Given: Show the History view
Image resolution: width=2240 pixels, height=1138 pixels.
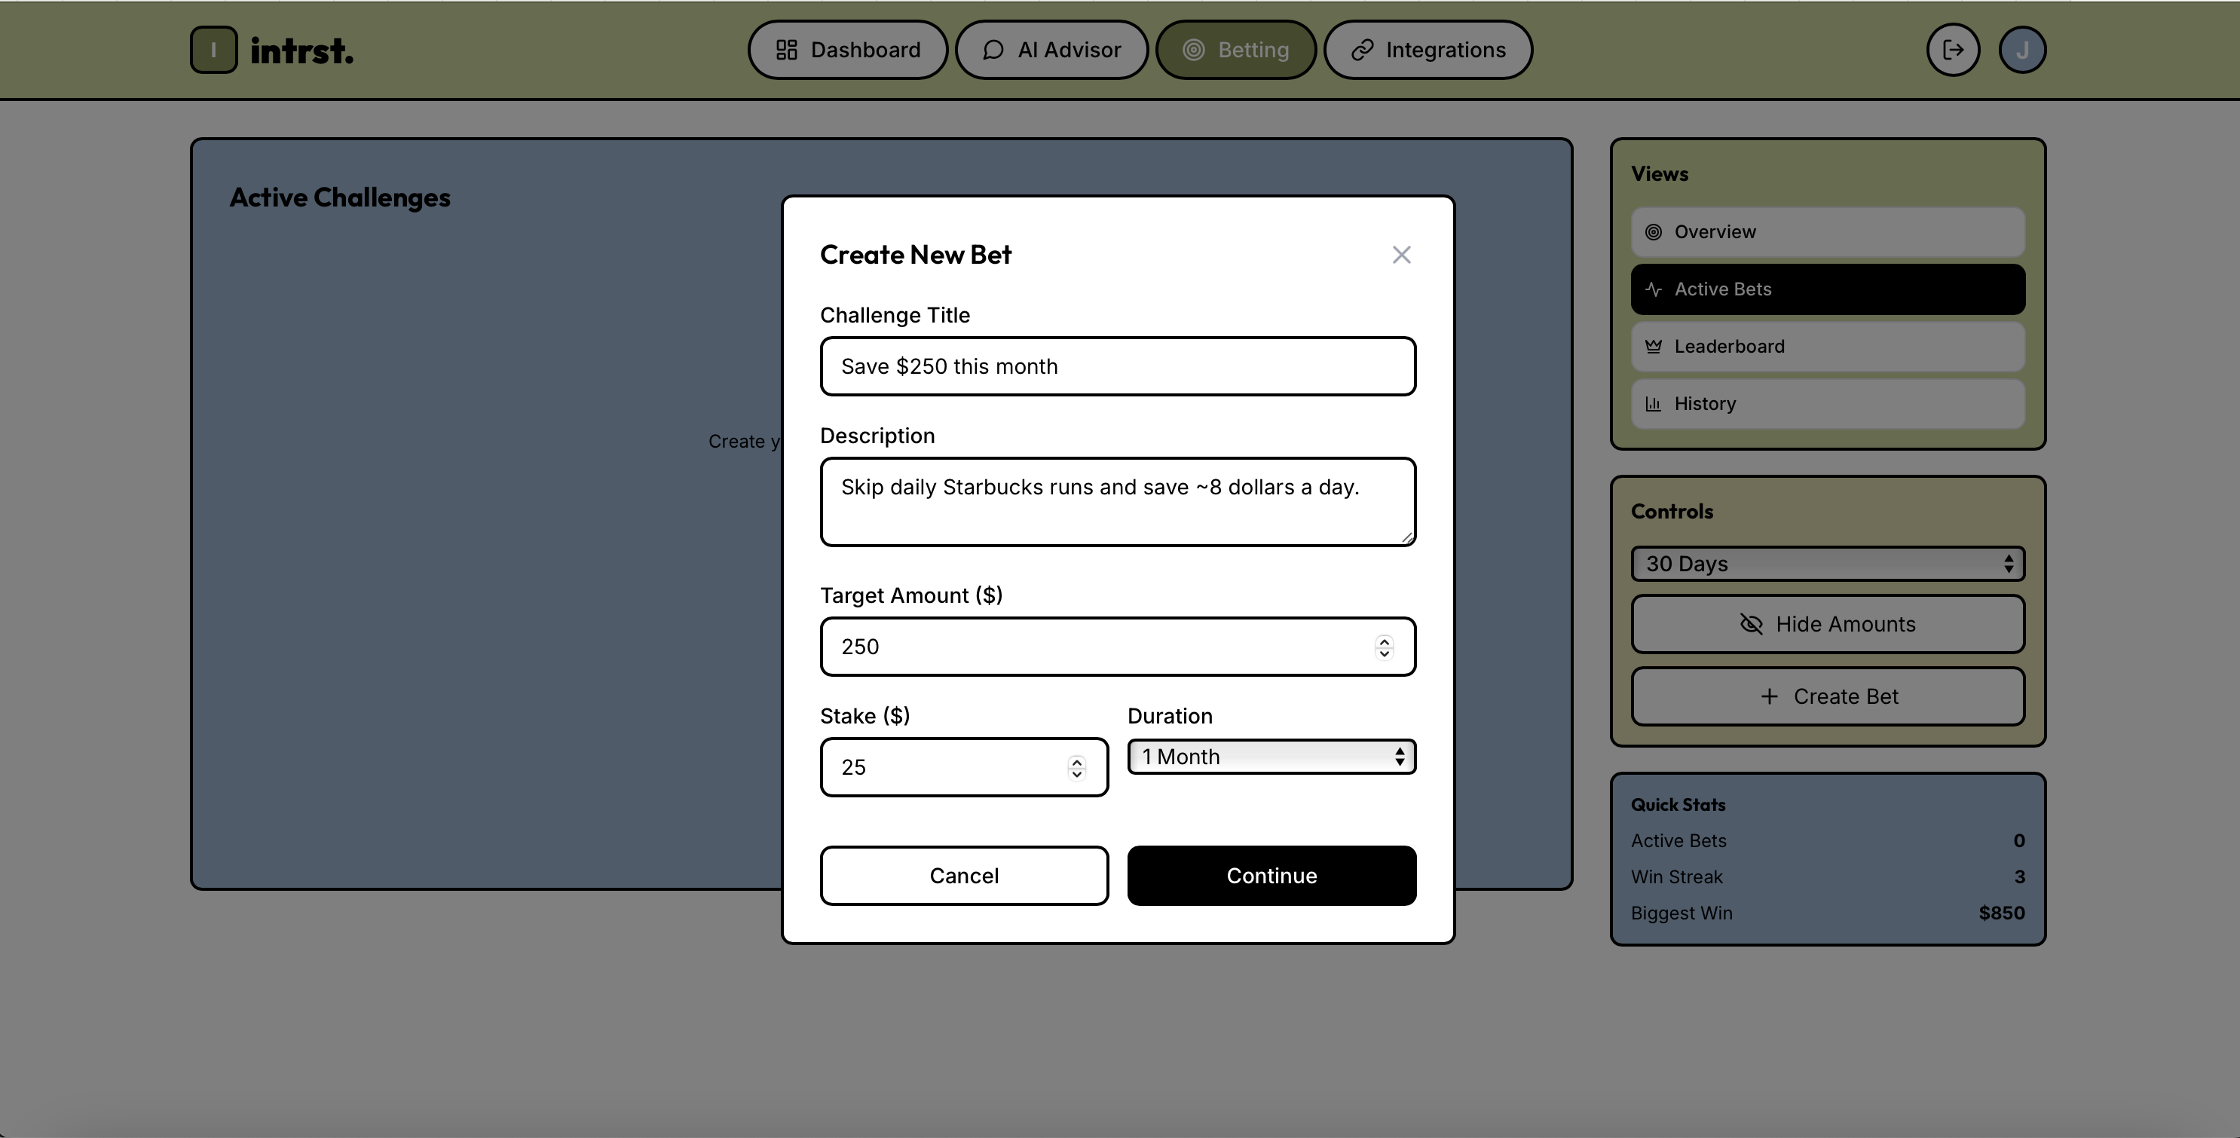Looking at the screenshot, I should pyautogui.click(x=1827, y=404).
